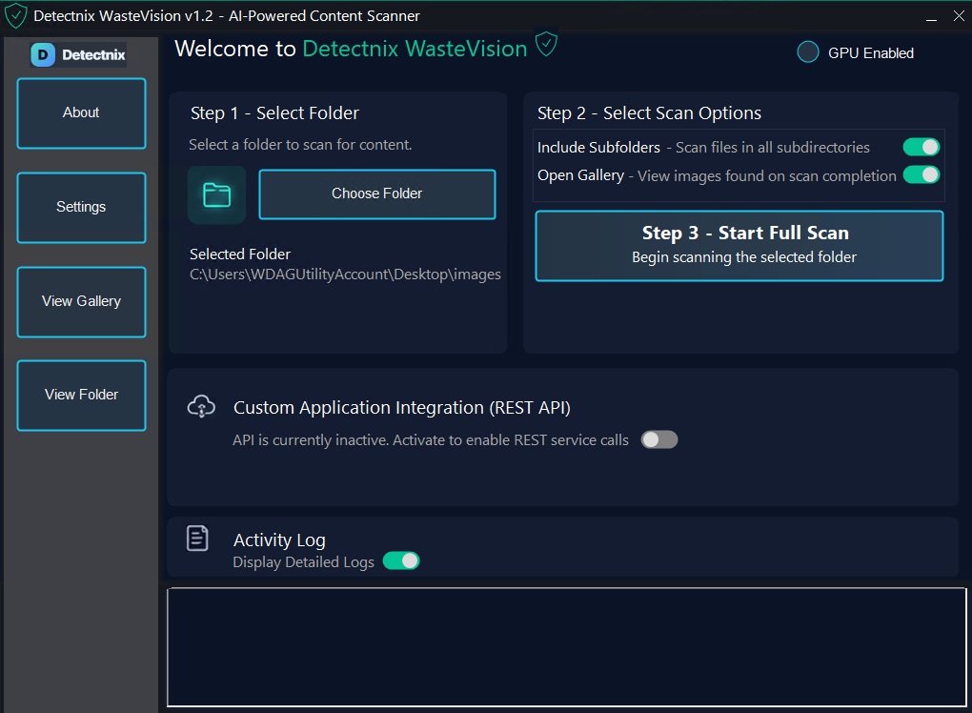Click the GPU Enabled label
The image size is (972, 713).
(x=870, y=53)
